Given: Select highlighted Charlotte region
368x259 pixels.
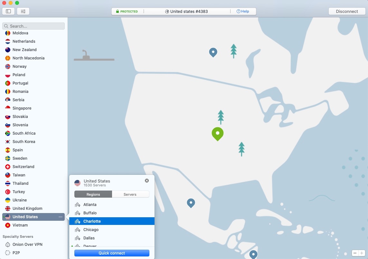Looking at the screenshot, I should (112, 221).
